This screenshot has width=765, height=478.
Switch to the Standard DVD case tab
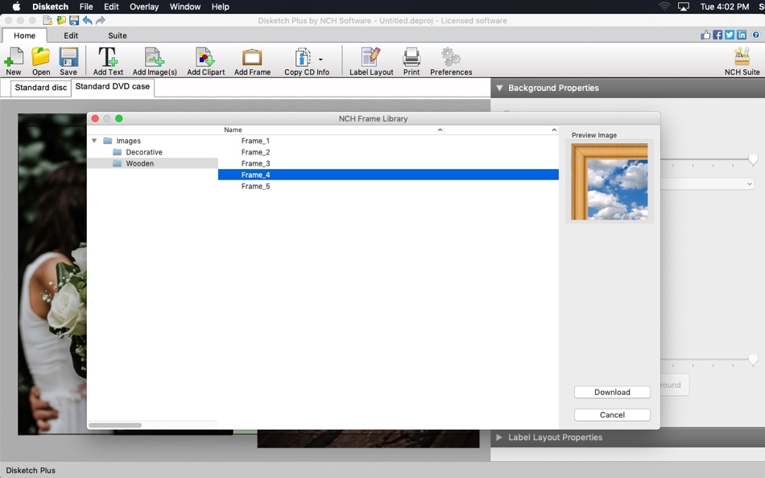click(112, 87)
